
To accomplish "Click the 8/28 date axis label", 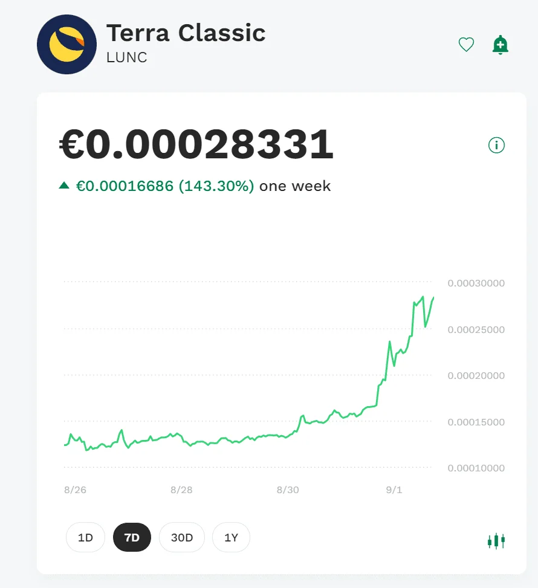I will (181, 489).
